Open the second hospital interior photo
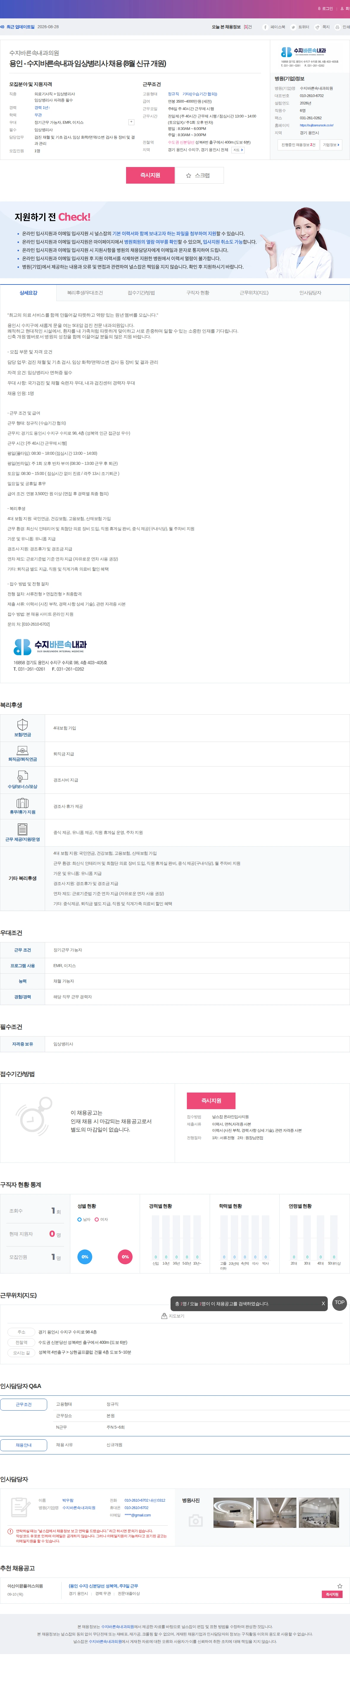Screen dimensions: 350x1706 point(276,1513)
